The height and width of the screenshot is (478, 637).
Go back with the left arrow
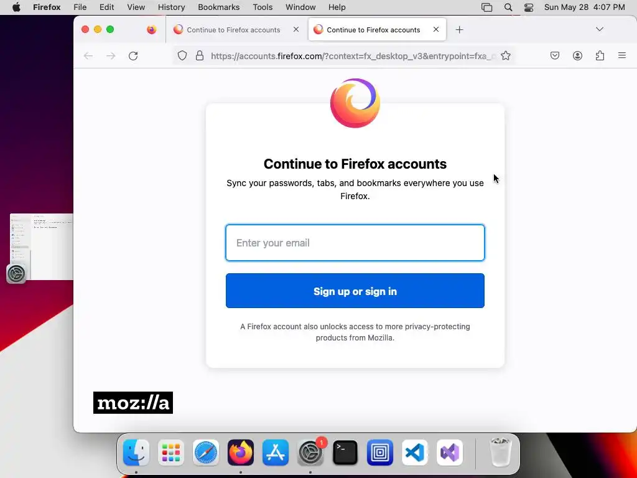tap(88, 55)
